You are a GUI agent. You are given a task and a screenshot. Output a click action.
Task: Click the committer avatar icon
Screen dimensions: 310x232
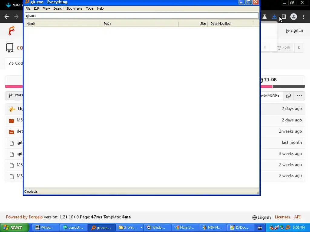click(x=12, y=109)
